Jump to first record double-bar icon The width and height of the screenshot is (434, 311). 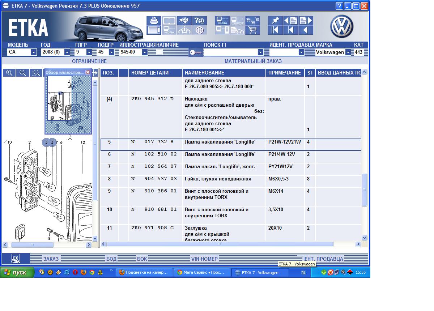pos(275,30)
